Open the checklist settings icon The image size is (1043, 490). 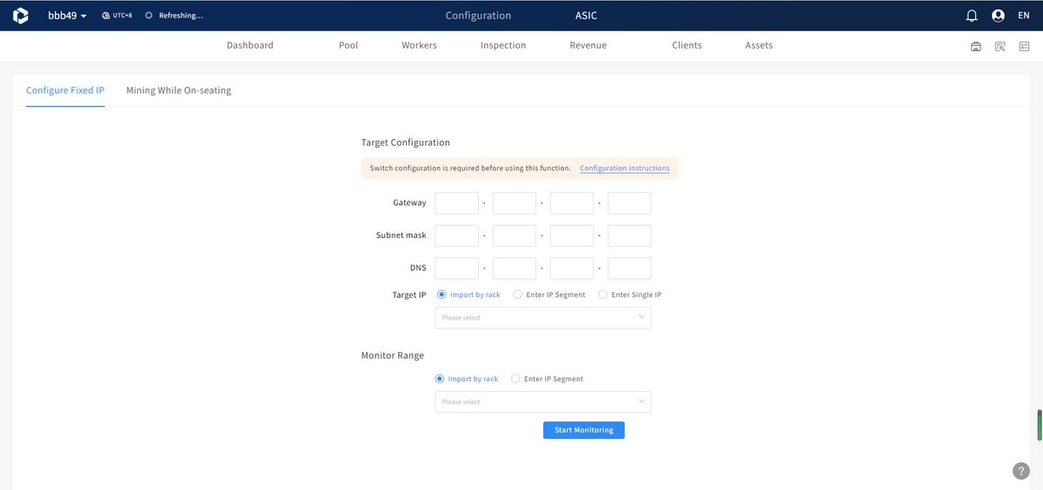pos(1025,46)
